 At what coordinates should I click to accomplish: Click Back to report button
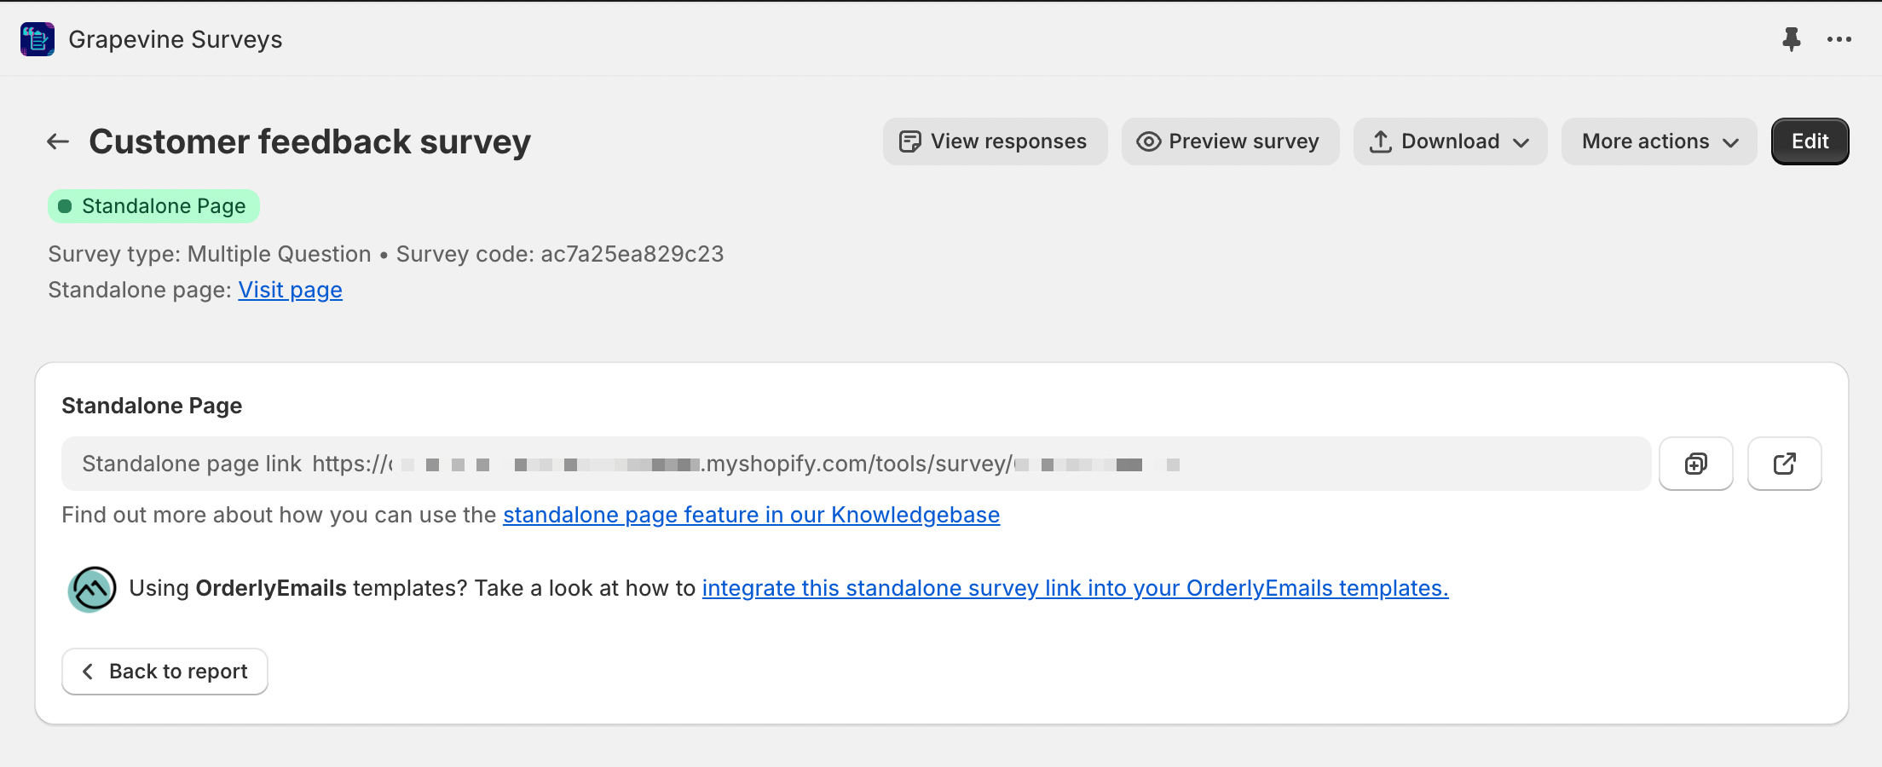point(165,672)
